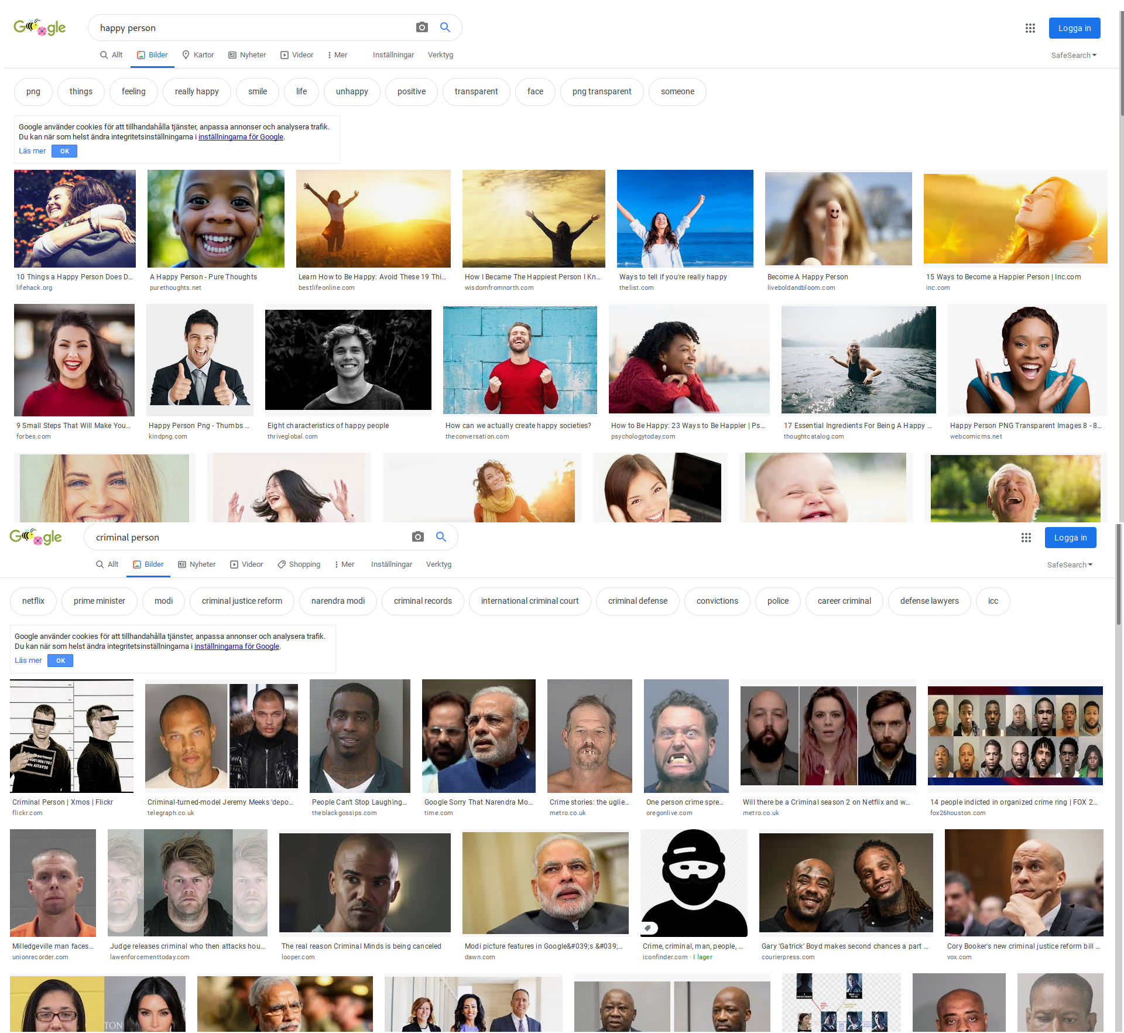Open SafeSearch dropdown in lower page
Screen dimensions: 1124x1033
click(1070, 565)
